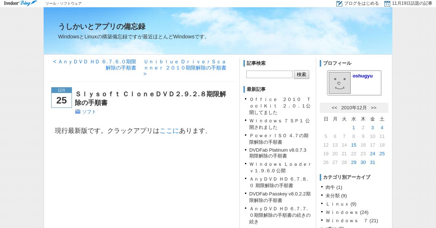Open the livedoor Blog logo

click(x=20, y=3)
